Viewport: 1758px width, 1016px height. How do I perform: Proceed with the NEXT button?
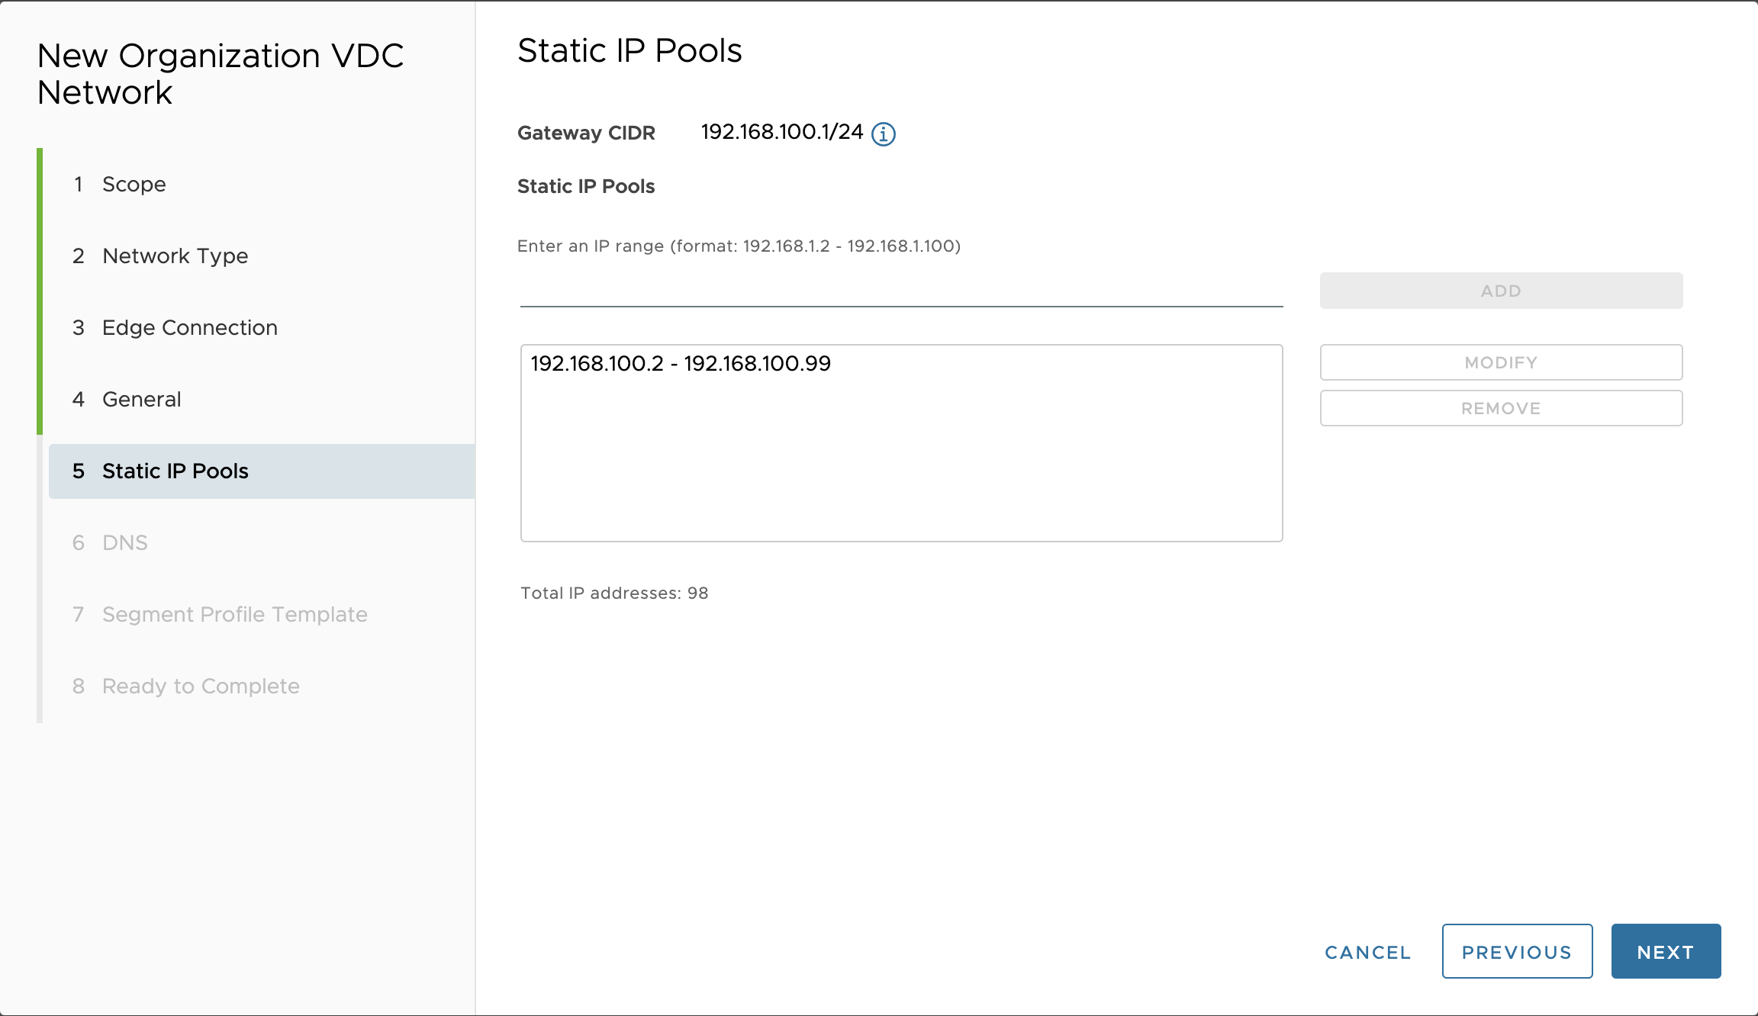tap(1665, 952)
